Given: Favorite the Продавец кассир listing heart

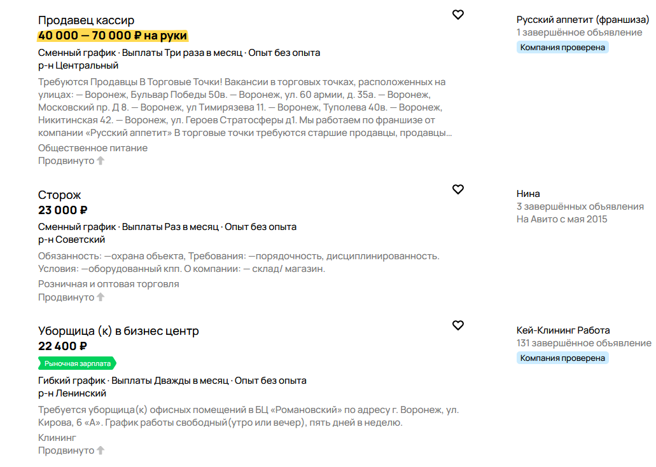Looking at the screenshot, I should pyautogui.click(x=458, y=15).
